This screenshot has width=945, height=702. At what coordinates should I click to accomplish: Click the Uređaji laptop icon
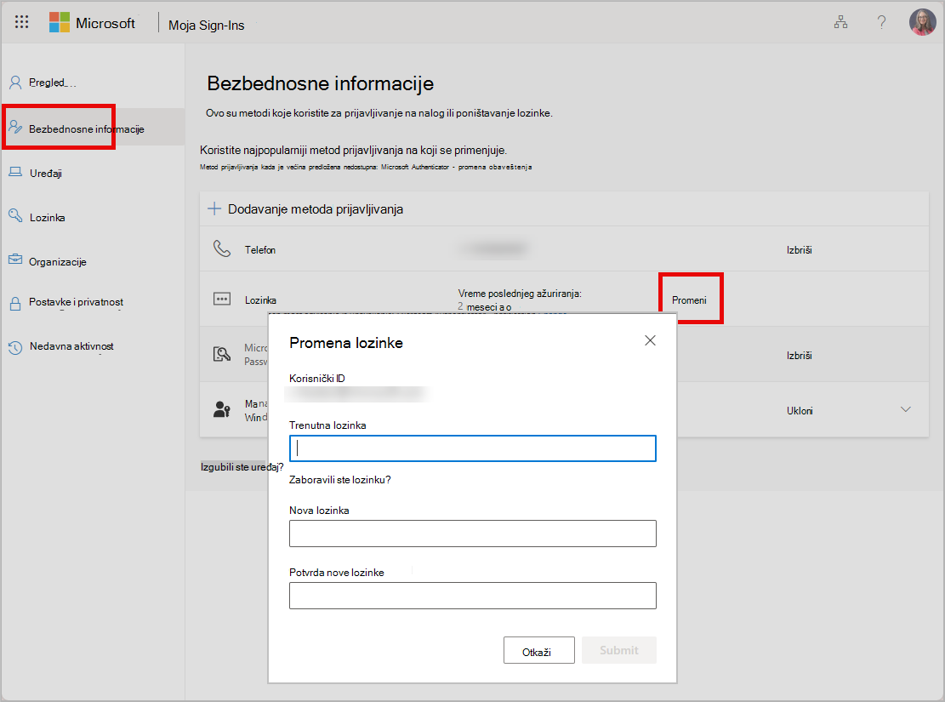[x=15, y=173]
